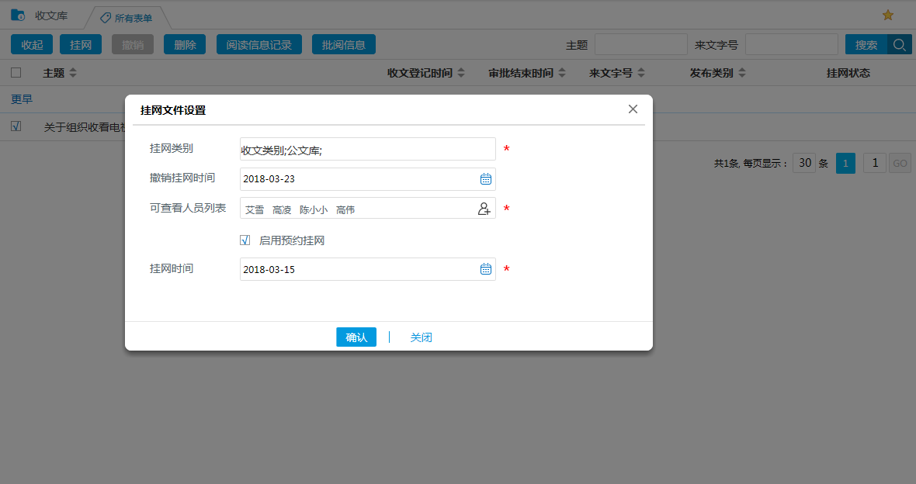Toggle sorting on 收文登记时间 column
The height and width of the screenshot is (484, 916).
pyautogui.click(x=462, y=72)
